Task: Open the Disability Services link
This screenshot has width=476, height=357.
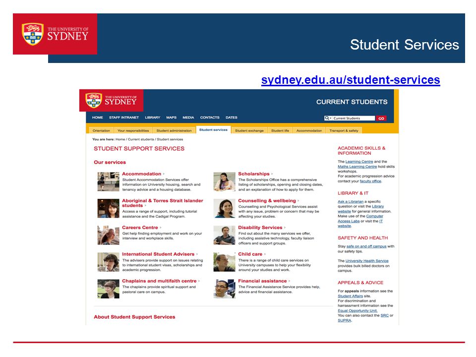Action: (x=260, y=228)
